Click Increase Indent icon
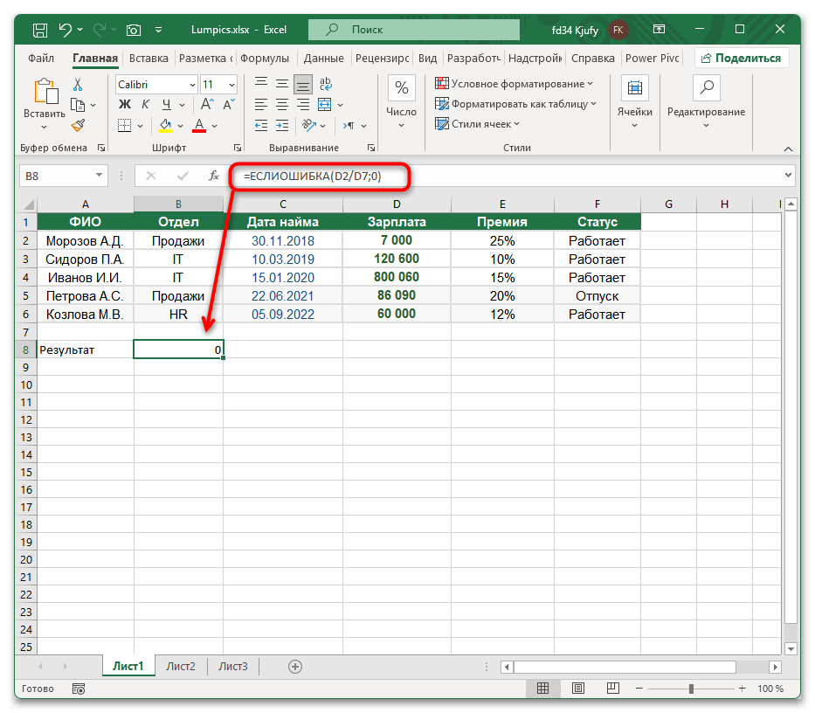Screen dimensions: 815x713 point(282,125)
